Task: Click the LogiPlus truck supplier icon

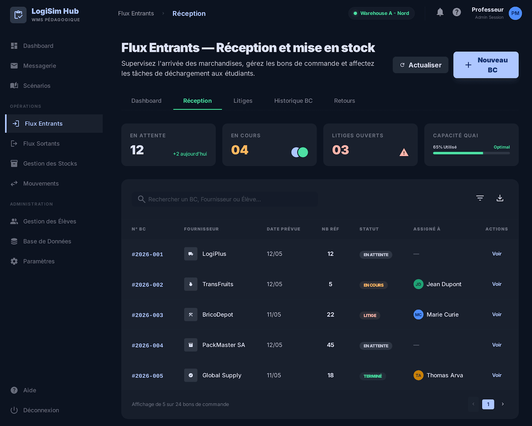Action: tap(191, 254)
